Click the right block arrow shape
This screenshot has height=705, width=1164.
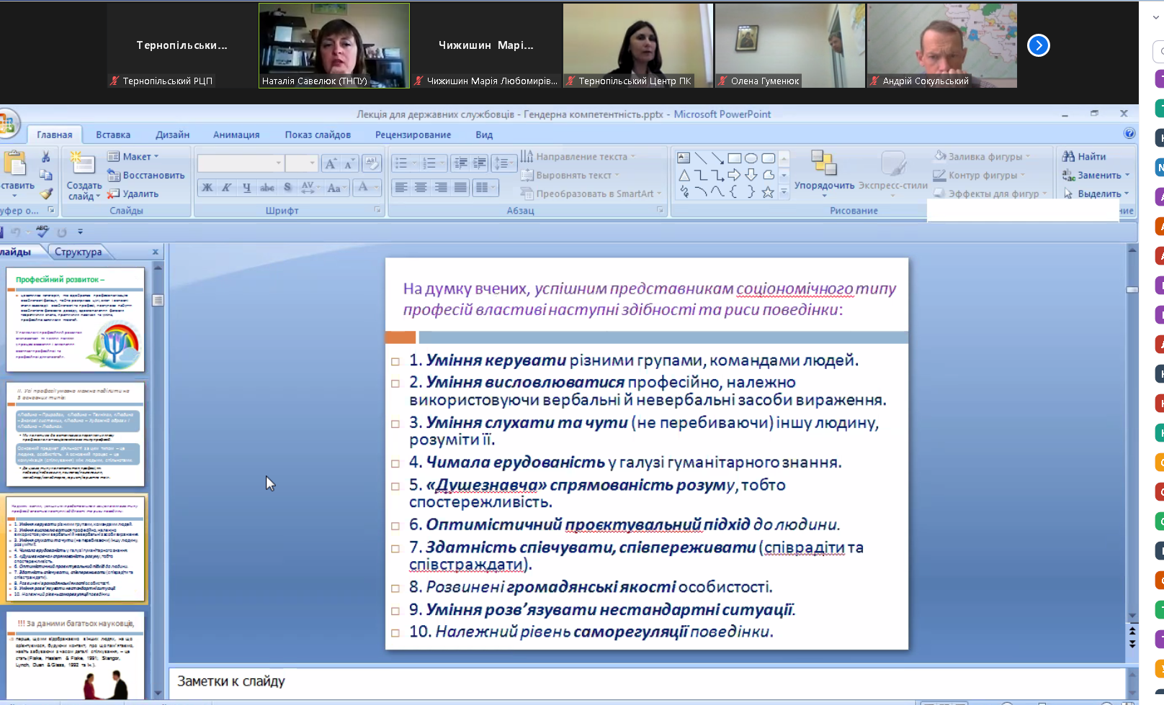click(x=734, y=175)
